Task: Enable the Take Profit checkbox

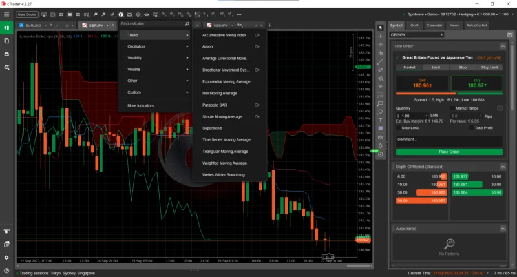Action: click(470, 128)
